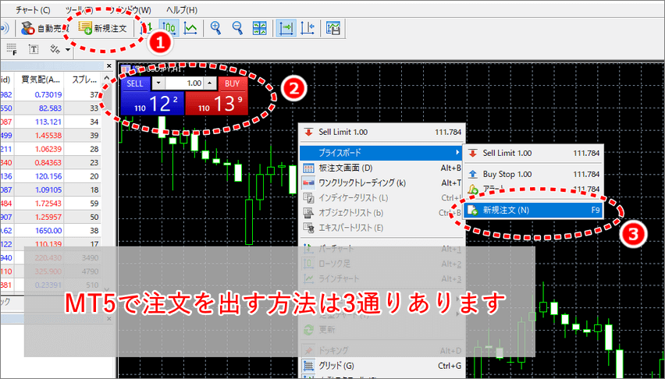
Task: Tile chart windows with the grid icon
Action: 260,28
